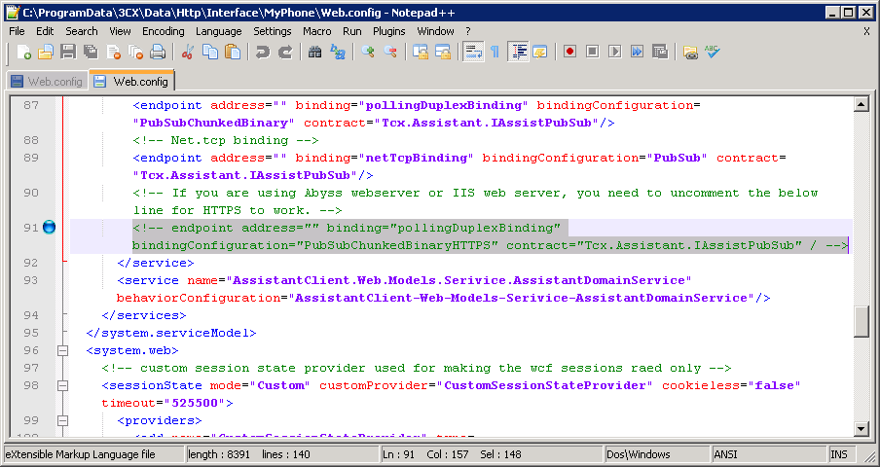Collapse the sessionState fold at line 98
The height and width of the screenshot is (467, 880).
[62, 385]
